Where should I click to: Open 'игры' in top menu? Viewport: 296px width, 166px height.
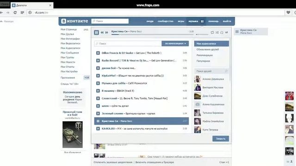(x=181, y=21)
